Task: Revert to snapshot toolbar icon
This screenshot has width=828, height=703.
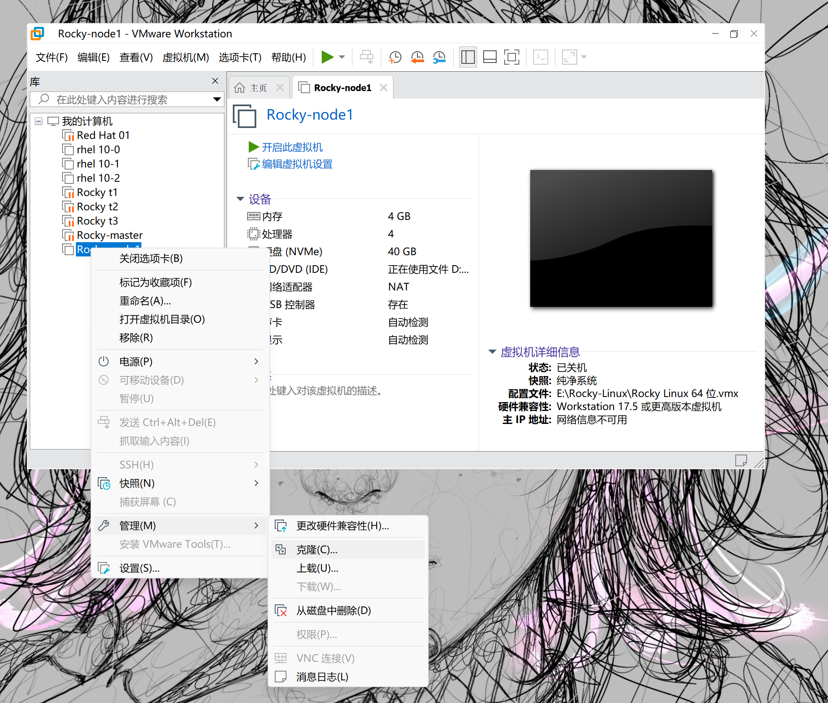Action: (x=417, y=57)
